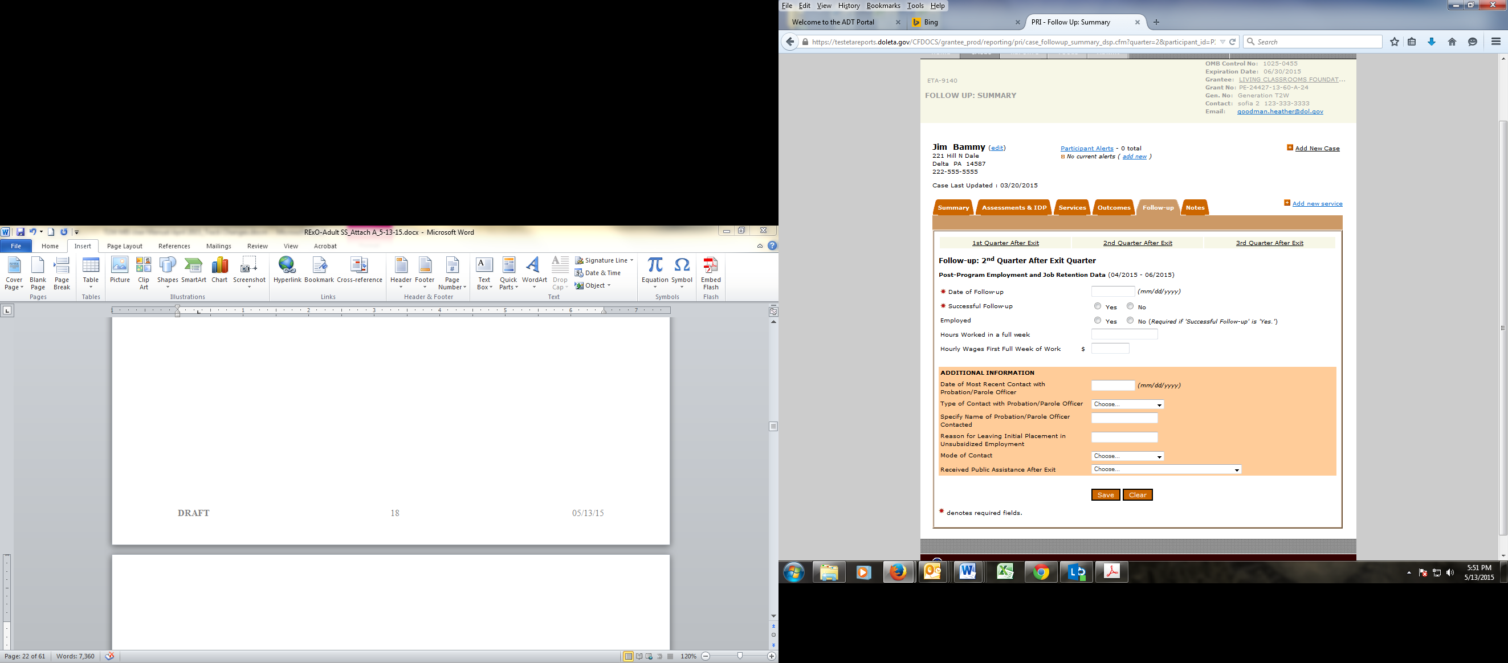Open Excel from the Windows taskbar
Image resolution: width=1508 pixels, height=663 pixels.
(1005, 572)
